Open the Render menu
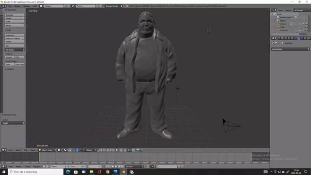This screenshot has height=175, width=311. [17, 6]
